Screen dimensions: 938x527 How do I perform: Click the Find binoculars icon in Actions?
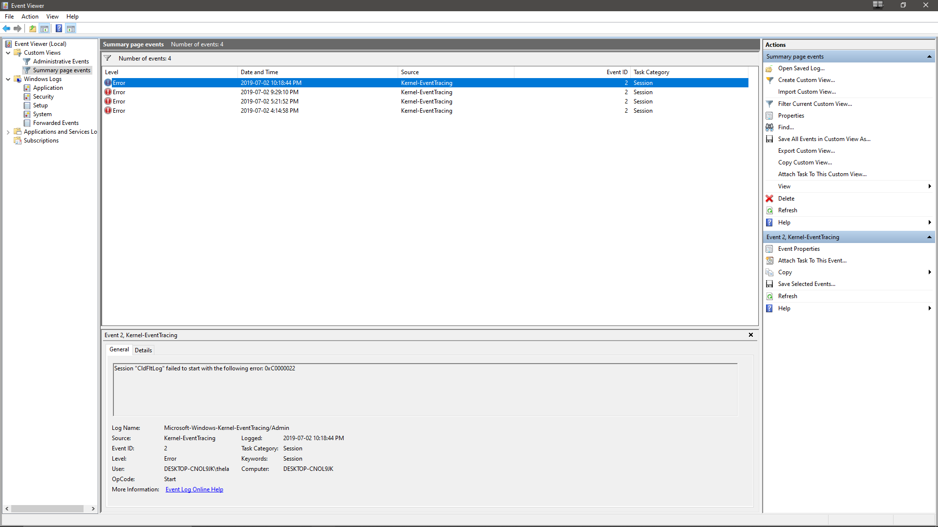[x=769, y=127]
